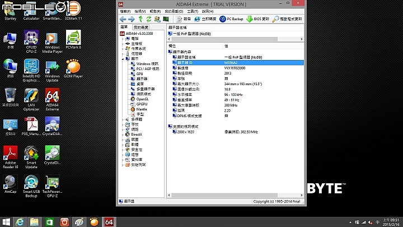Select 字型 fonts tree item
The width and height of the screenshot is (403, 227).
137,114
